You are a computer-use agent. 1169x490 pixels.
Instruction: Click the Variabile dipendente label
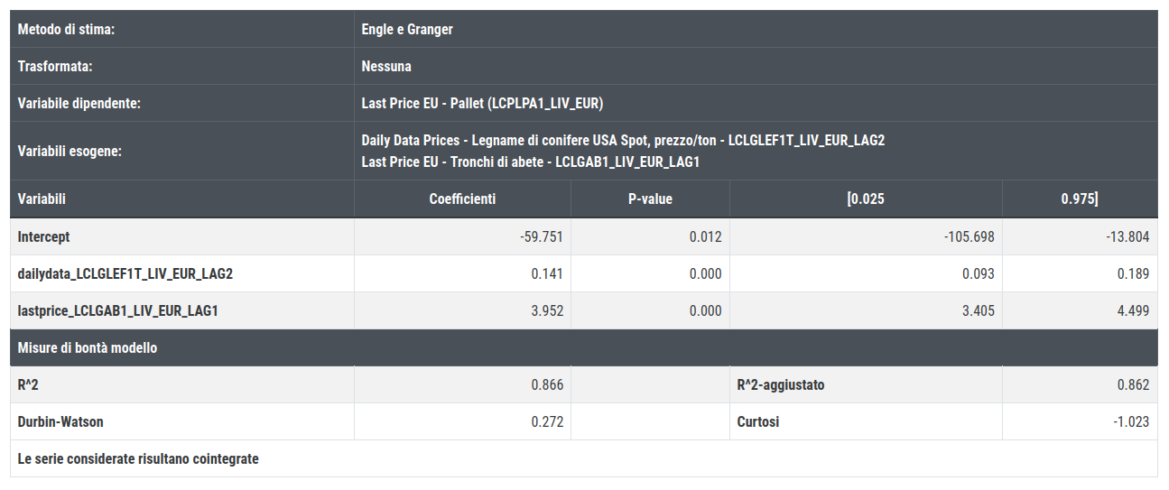click(79, 104)
